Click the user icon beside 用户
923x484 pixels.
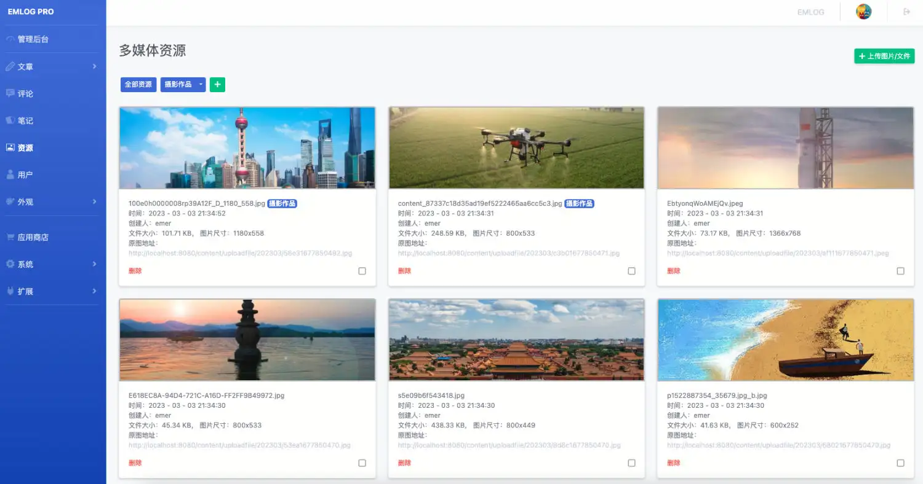10,174
